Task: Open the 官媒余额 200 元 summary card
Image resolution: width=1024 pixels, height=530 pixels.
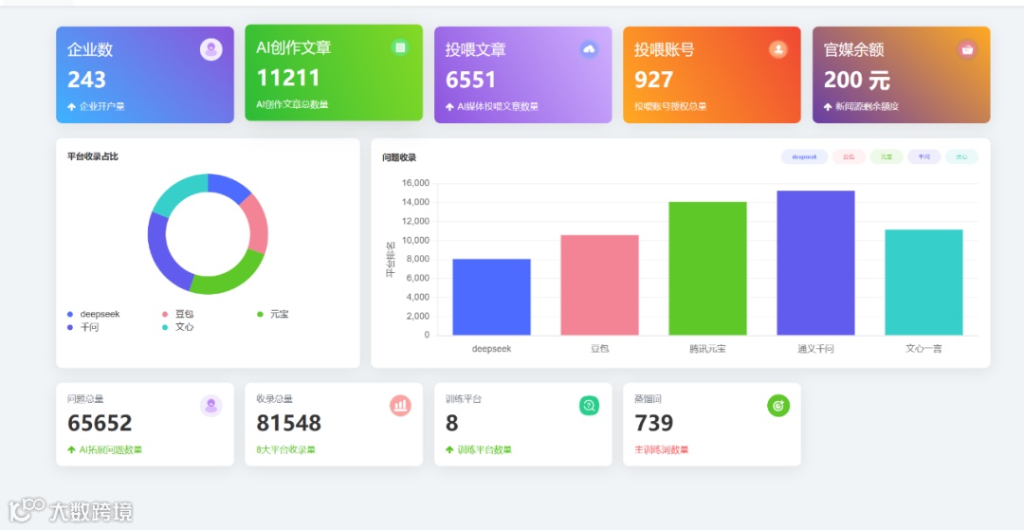Action: click(x=902, y=74)
